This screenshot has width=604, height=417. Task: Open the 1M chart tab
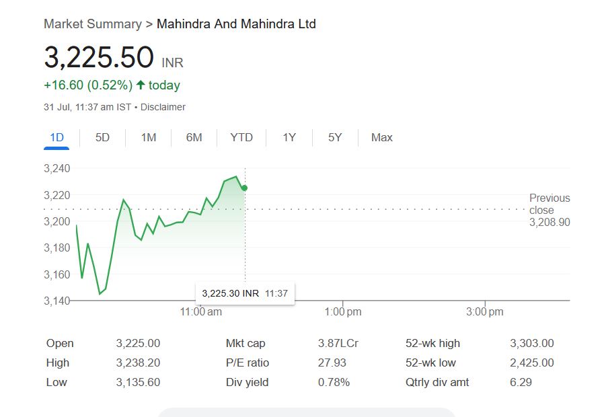coord(148,137)
